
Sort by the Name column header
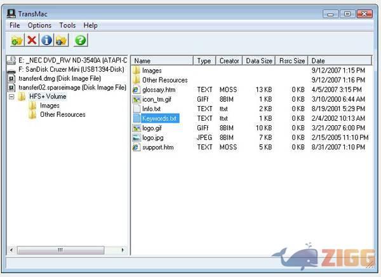(x=163, y=60)
